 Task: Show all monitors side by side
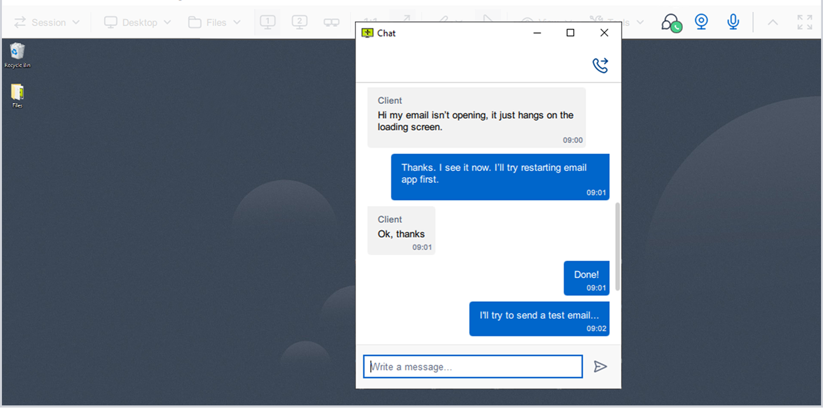coord(331,22)
